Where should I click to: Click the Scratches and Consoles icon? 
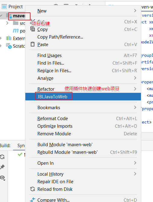(9, 46)
